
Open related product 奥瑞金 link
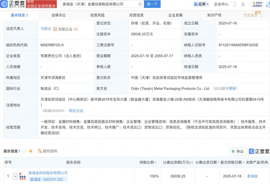click(x=253, y=176)
